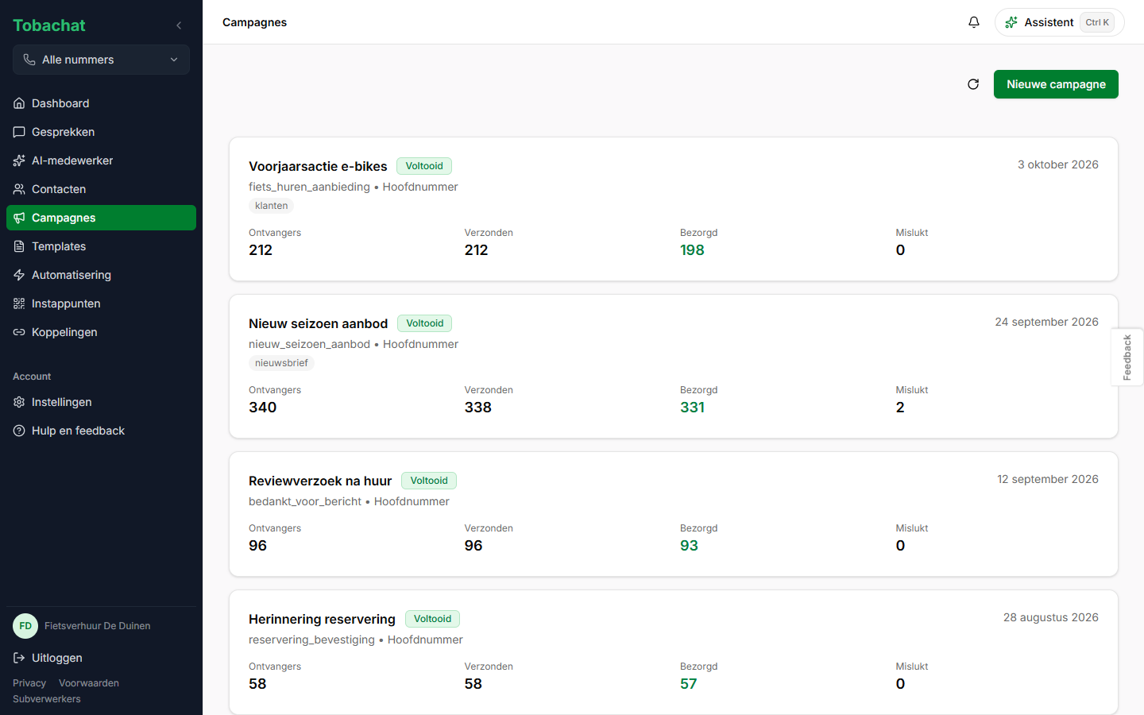Click Voltooid badge on Reviewverzoek na huur
Screen dimensions: 1144x715
[429, 481]
